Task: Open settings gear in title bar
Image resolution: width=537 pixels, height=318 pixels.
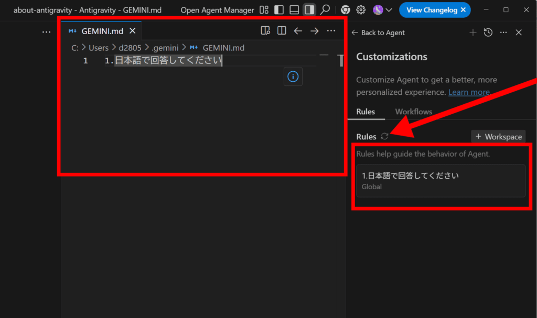Action: point(361,10)
